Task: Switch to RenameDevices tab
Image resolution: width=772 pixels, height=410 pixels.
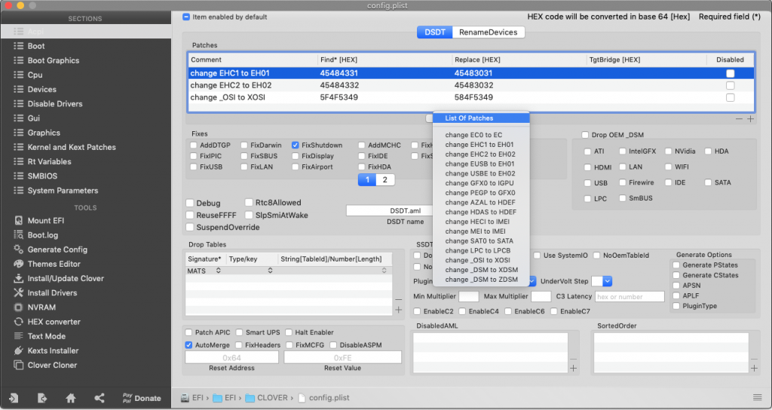Action: tap(489, 32)
